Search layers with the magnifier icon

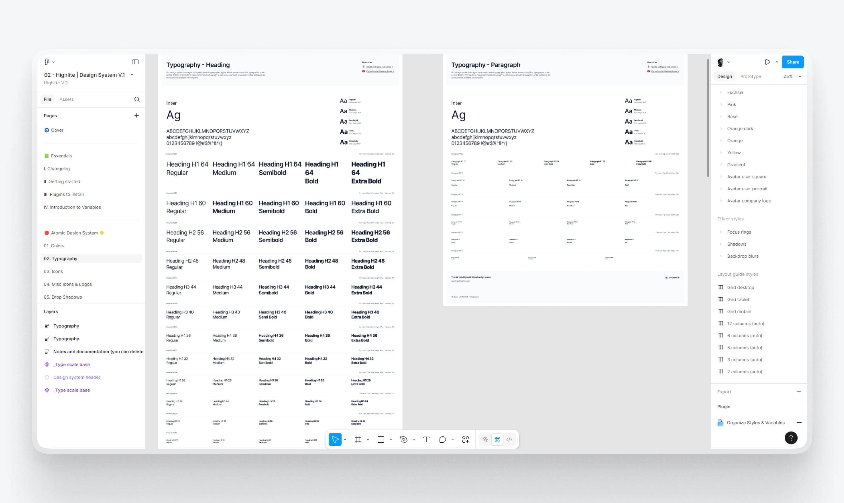coord(137,99)
